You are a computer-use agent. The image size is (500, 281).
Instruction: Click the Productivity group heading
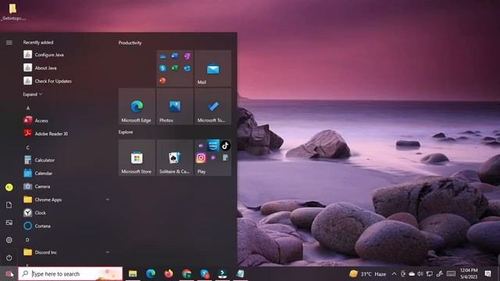(130, 43)
